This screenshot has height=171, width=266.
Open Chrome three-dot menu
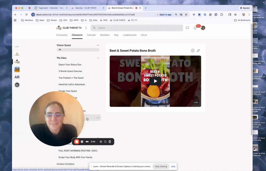(249, 15)
